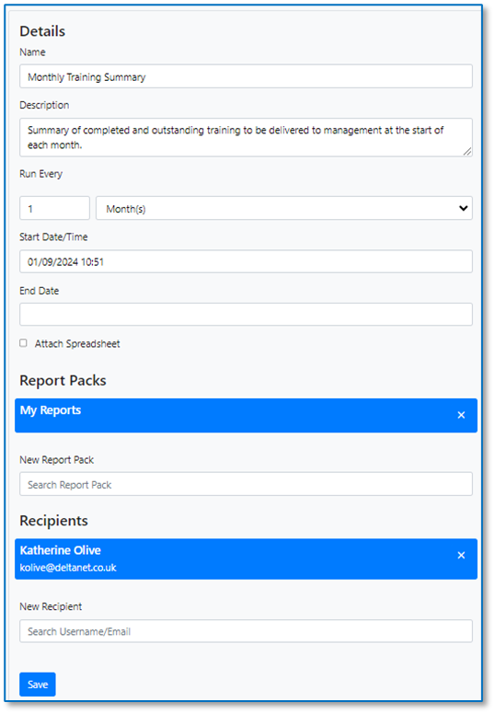This screenshot has width=495, height=714.
Task: Click the New Recipient label
Action: point(51,606)
